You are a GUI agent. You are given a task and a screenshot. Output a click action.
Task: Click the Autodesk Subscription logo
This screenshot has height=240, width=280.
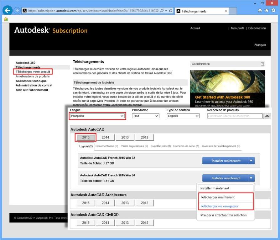[x=51, y=30]
